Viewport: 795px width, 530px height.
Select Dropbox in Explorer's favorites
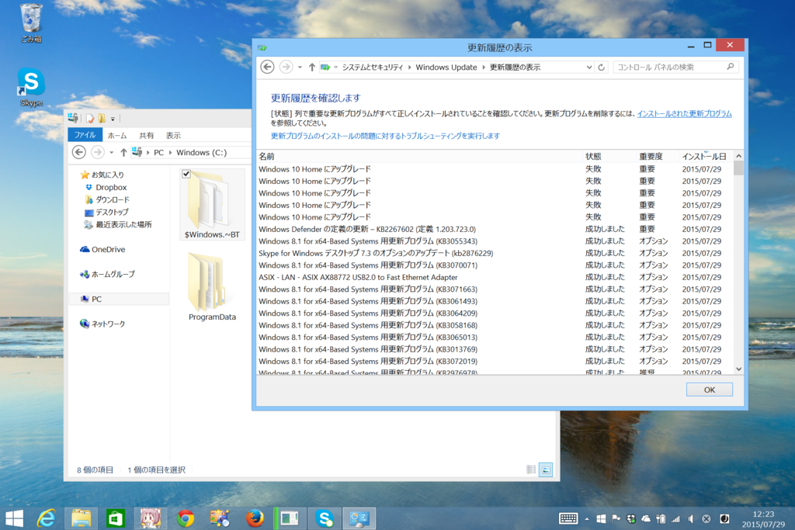[x=110, y=187]
